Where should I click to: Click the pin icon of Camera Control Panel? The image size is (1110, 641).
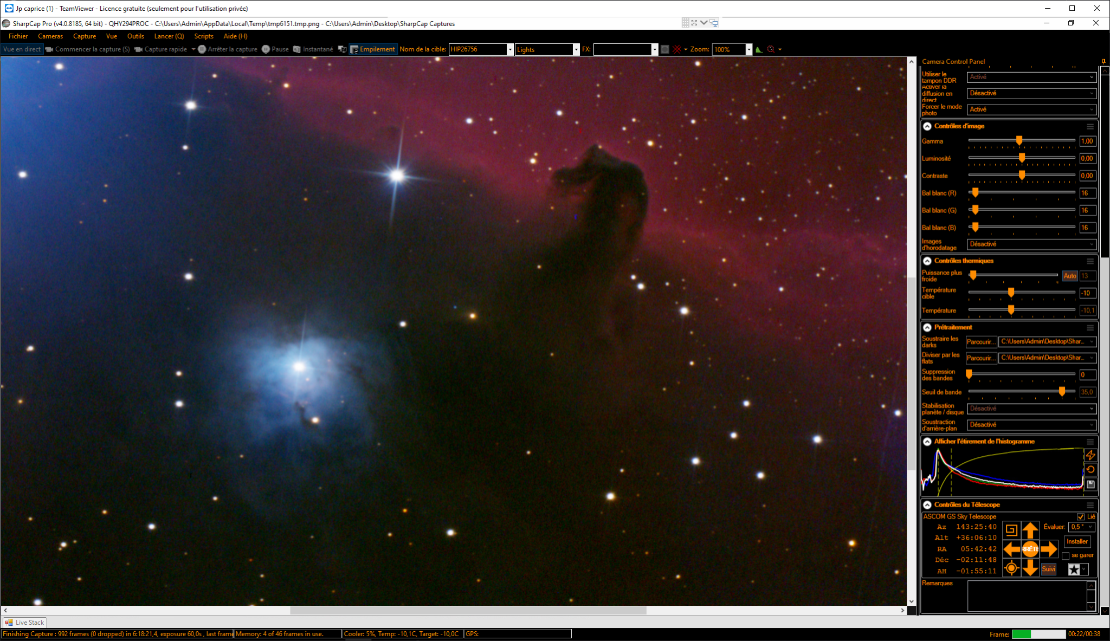[x=1103, y=61]
